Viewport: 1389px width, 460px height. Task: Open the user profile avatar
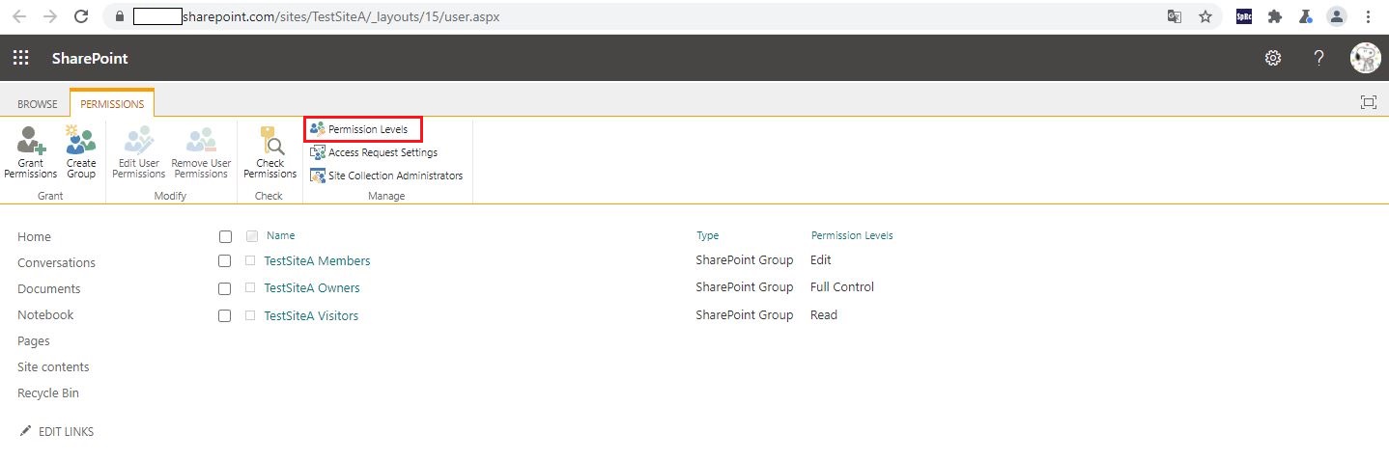[x=1365, y=58]
